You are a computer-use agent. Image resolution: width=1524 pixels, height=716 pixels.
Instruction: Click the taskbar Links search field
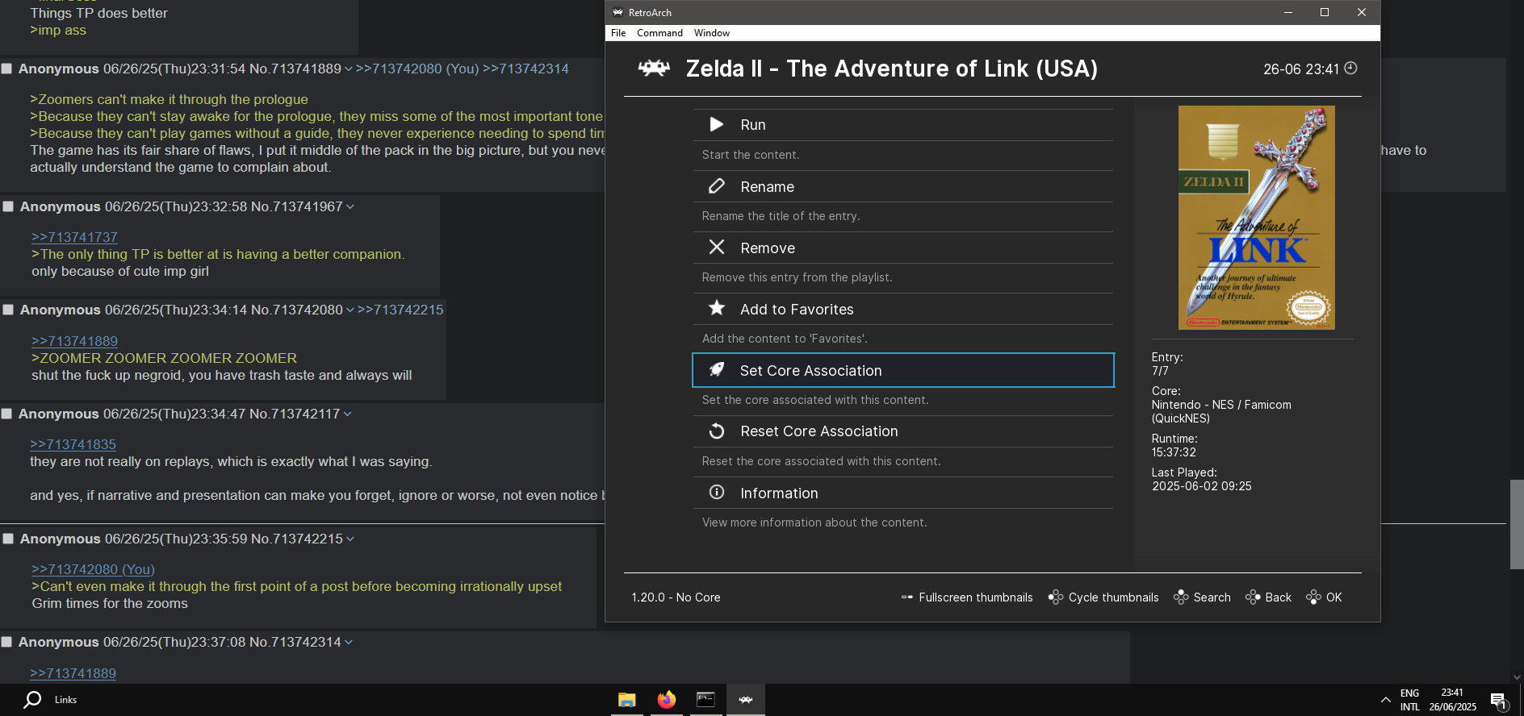coord(65,700)
